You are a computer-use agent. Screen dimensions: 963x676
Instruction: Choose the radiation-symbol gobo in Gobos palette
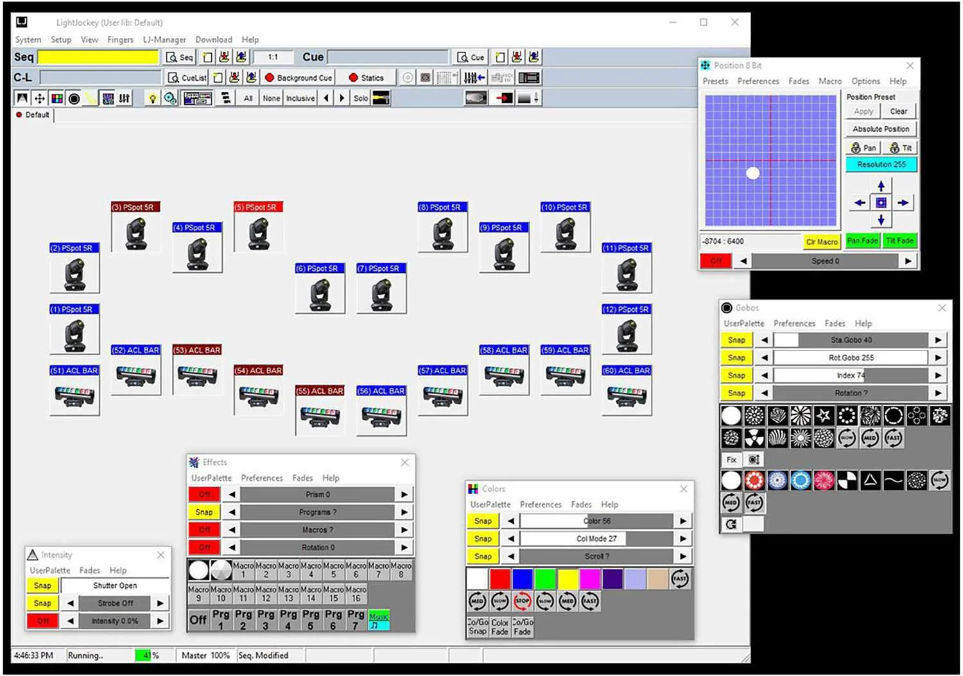click(754, 438)
